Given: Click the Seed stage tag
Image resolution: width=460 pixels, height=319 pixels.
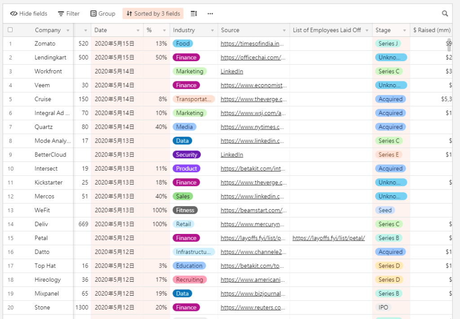Looking at the screenshot, I should tap(385, 210).
